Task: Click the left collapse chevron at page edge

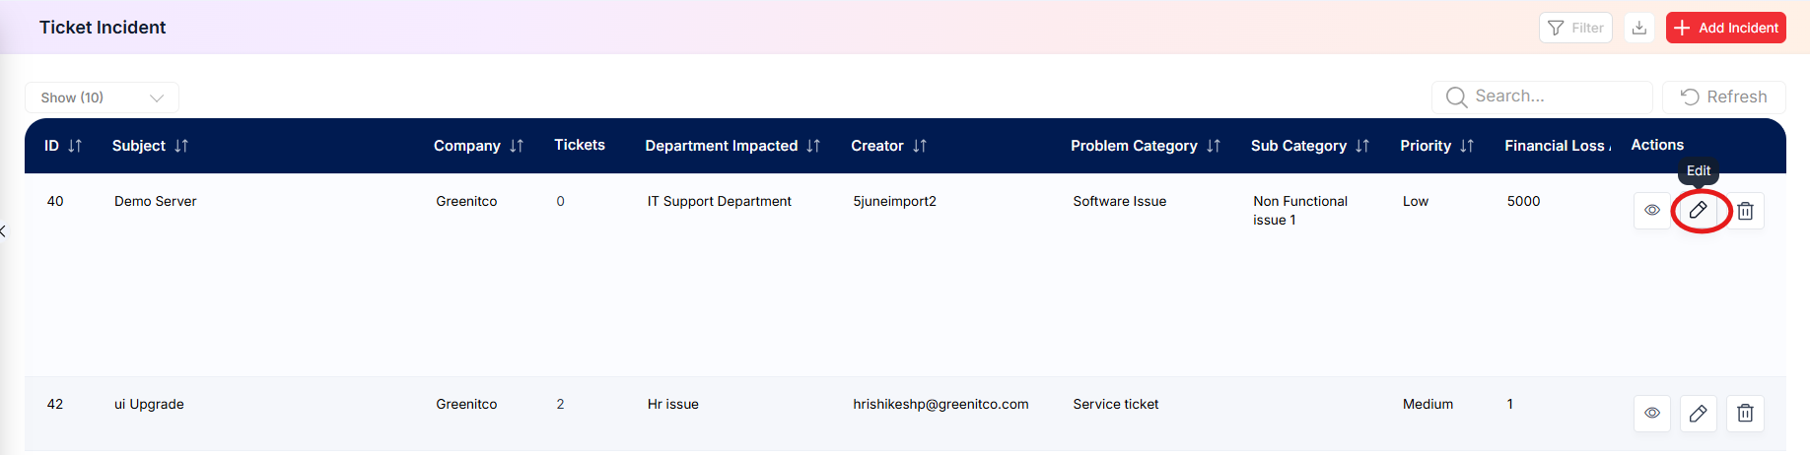Action: pyautogui.click(x=3, y=231)
